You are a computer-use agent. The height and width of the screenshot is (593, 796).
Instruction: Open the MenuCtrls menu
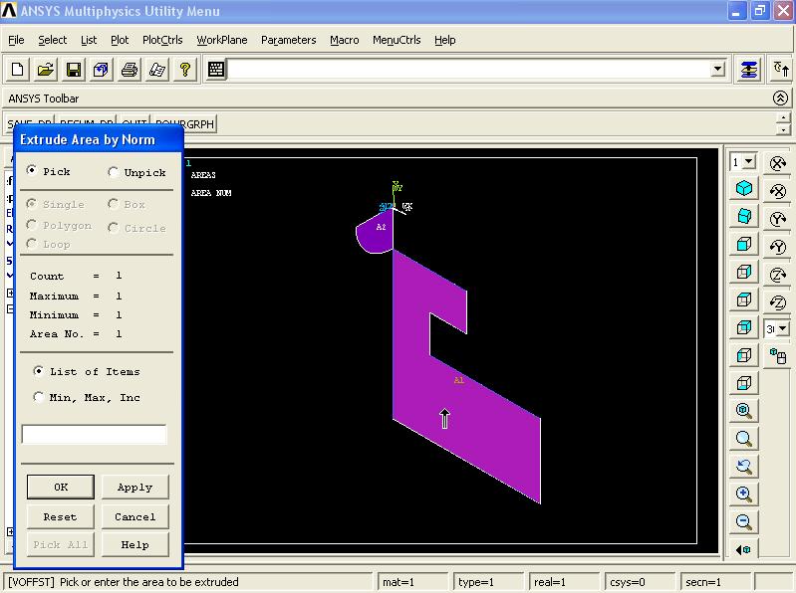[x=397, y=40]
